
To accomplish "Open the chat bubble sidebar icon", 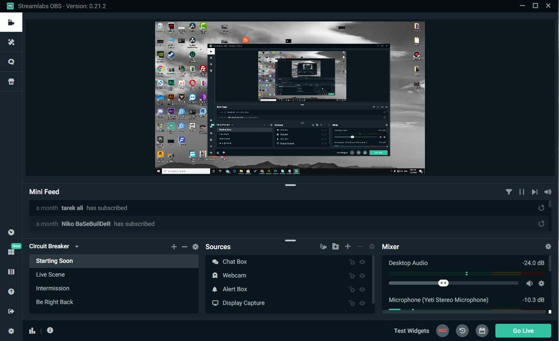I will click(x=11, y=62).
